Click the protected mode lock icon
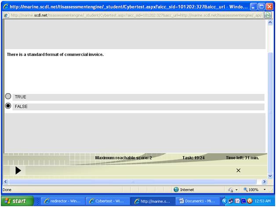Image resolution: width=276 pixels, height=207 pixels. 231,190
